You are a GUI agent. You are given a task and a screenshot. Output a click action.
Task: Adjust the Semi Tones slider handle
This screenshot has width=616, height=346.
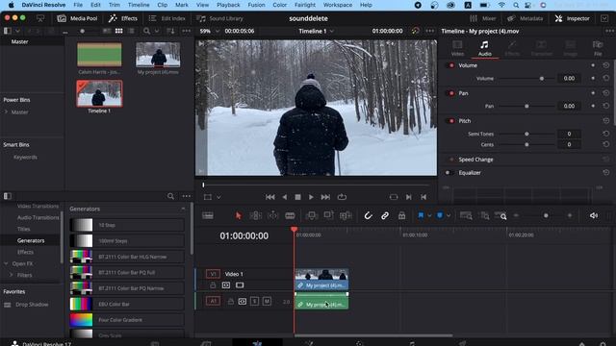point(526,134)
